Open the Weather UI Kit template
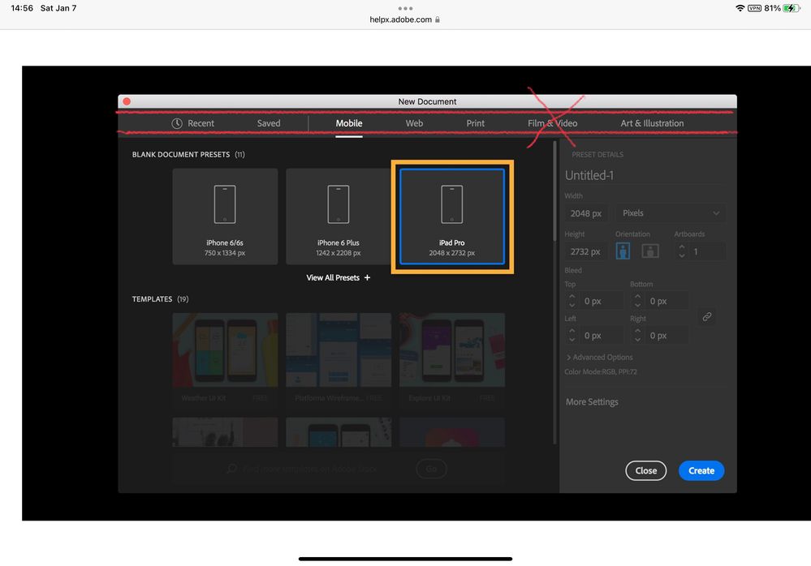 [225, 359]
